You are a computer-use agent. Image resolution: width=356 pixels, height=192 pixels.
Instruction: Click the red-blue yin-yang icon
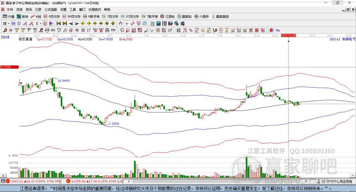pyautogui.click(x=272, y=30)
